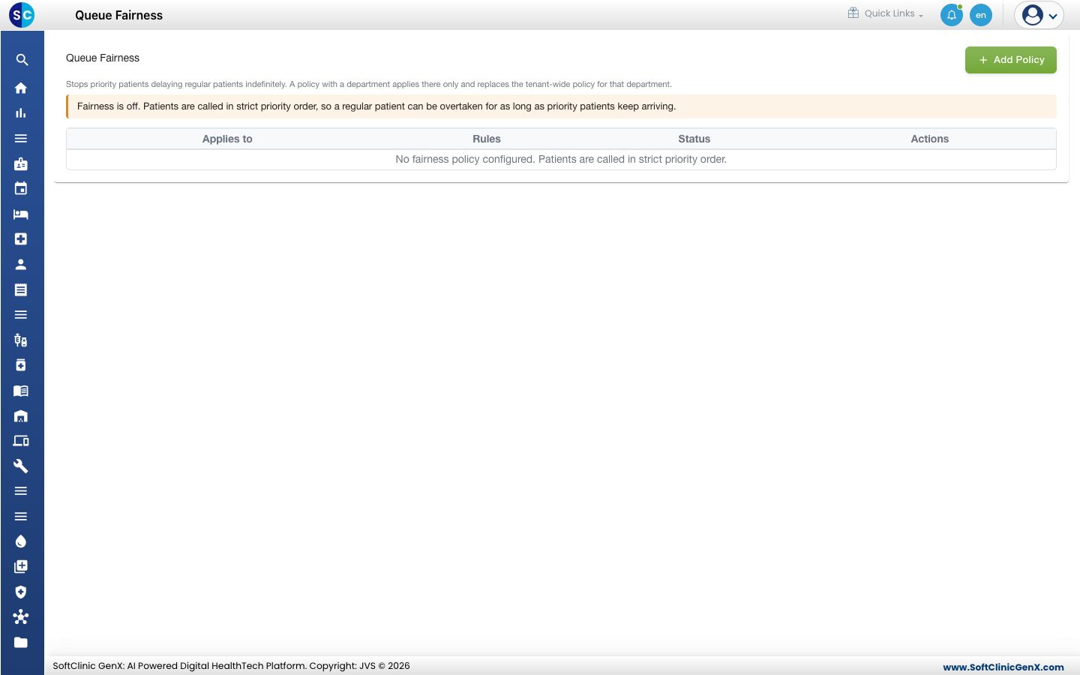1080x675 pixels.
Task: Open the syringe and vial icon
Action: (21, 340)
